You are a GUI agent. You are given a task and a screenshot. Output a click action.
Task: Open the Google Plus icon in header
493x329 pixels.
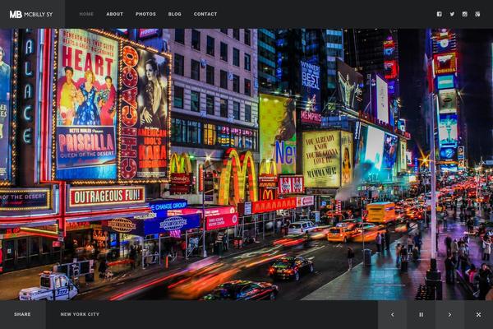point(477,14)
